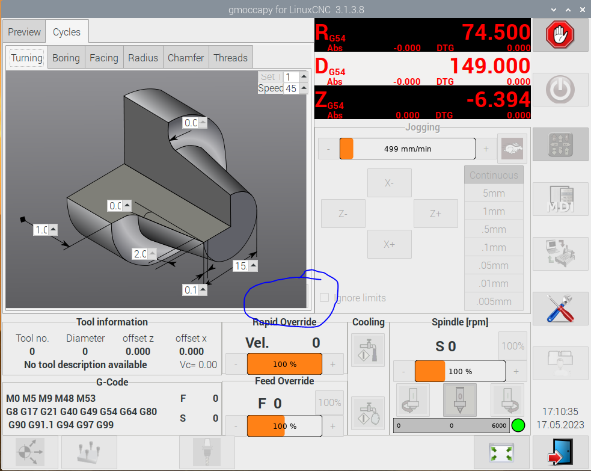This screenshot has height=471, width=591.
Task: Switch to the Cycles tab
Action: tap(67, 32)
